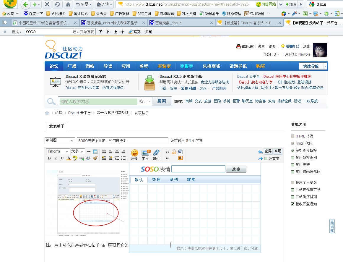Open the 广播 navigation menu item

72,66
